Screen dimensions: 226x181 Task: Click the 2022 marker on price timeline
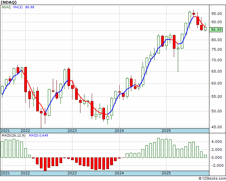coord(25,131)
